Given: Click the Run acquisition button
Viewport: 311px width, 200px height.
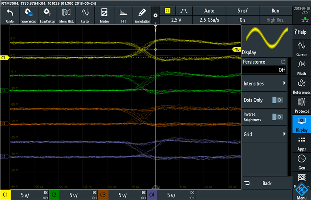Looking at the screenshot, I should [275, 11].
